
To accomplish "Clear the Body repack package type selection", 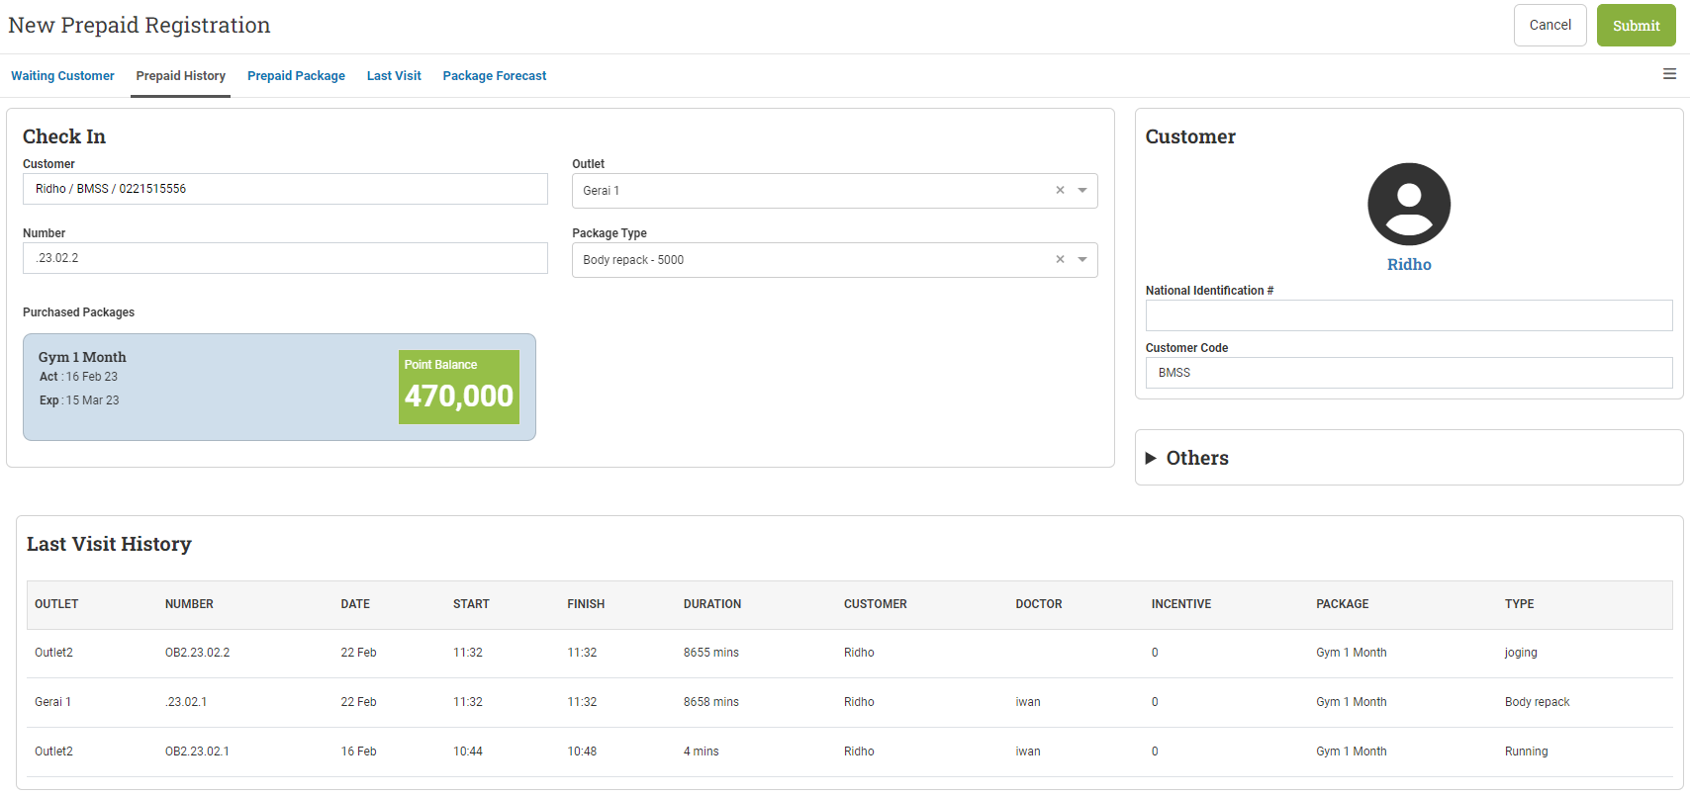I will [1060, 260].
